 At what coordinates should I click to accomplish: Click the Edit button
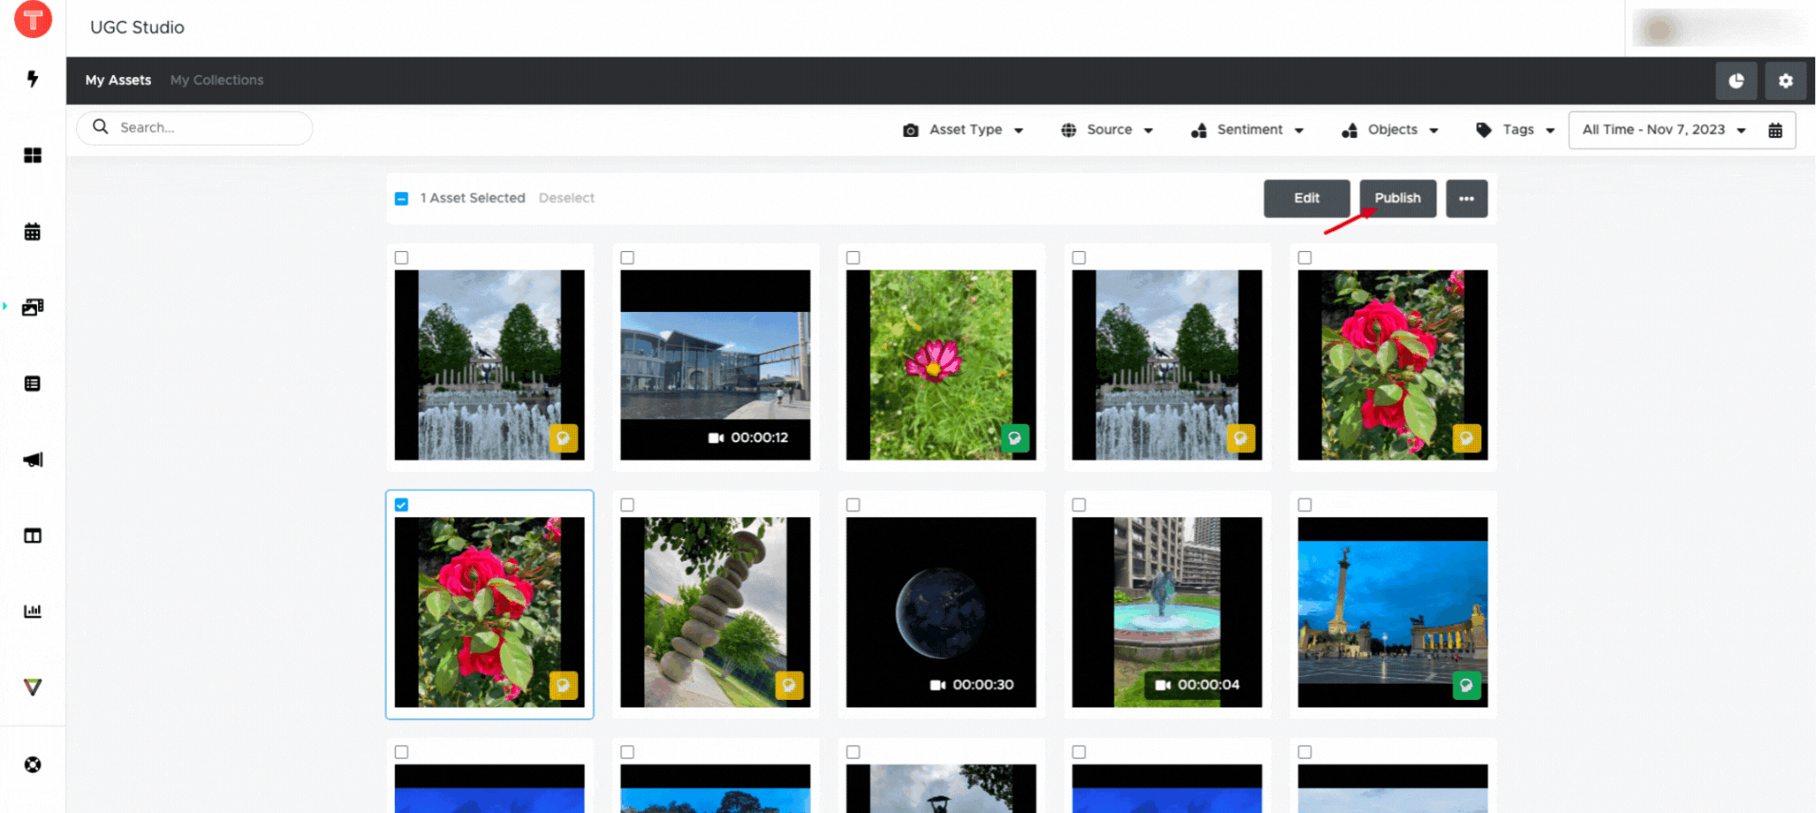(1306, 198)
